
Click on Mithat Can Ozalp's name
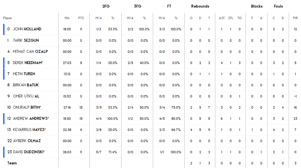click(x=30, y=52)
